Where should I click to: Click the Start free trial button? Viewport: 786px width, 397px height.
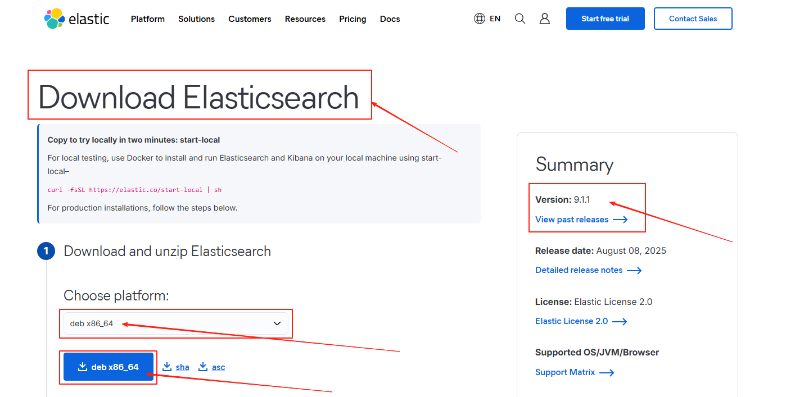[606, 19]
